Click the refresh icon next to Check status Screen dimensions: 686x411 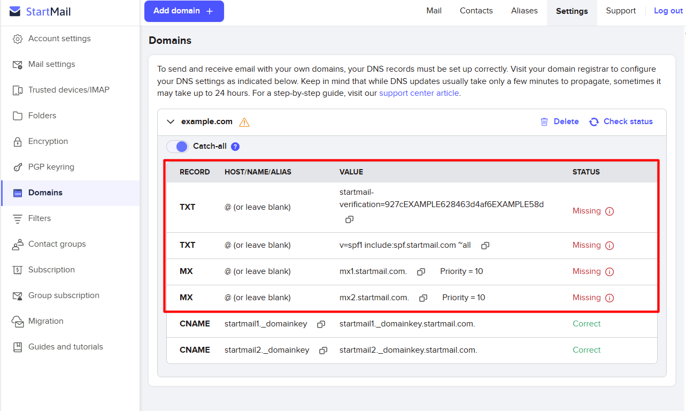[594, 122]
